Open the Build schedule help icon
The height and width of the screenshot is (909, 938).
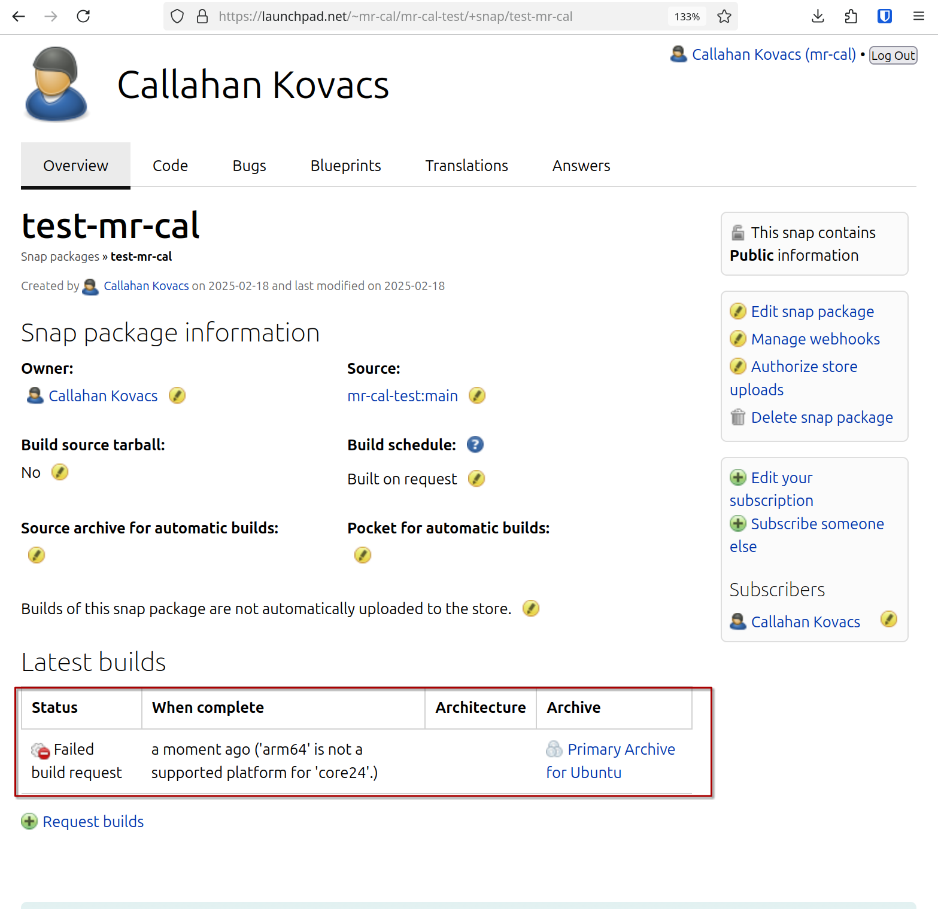click(475, 444)
